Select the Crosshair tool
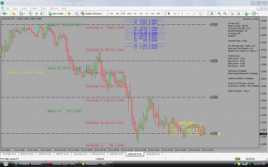 pyautogui.click(x=175, y=14)
